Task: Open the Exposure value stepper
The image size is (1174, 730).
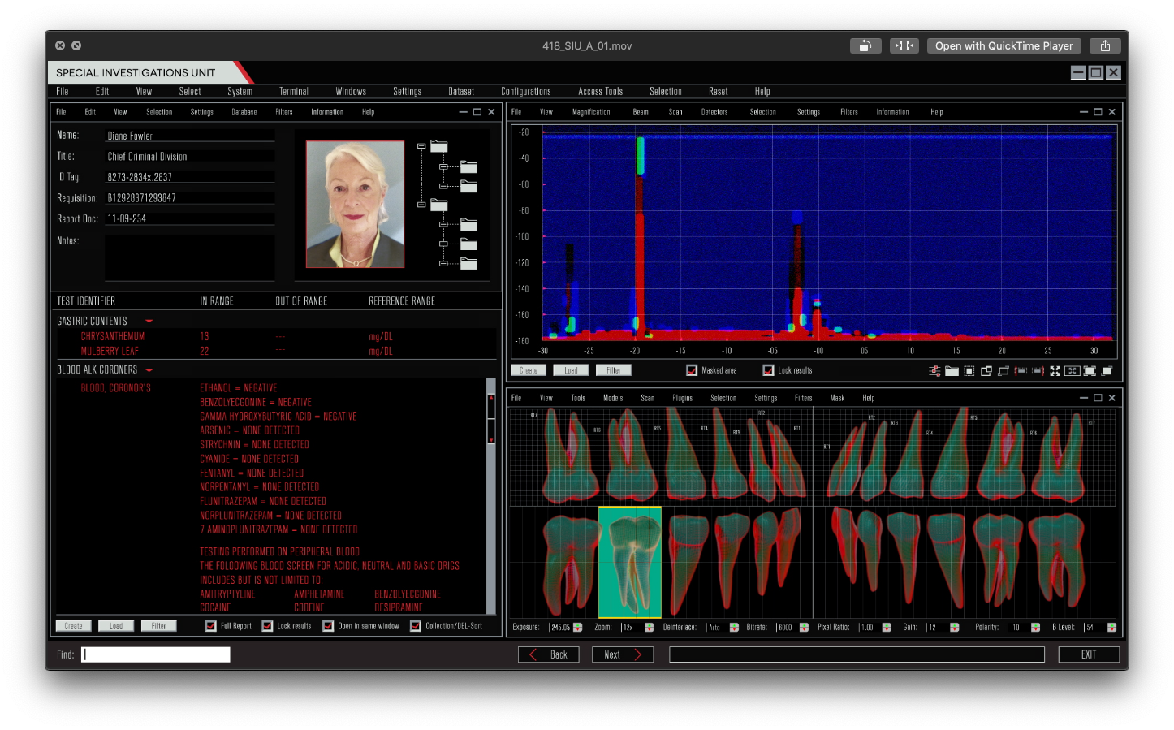Action: click(578, 628)
